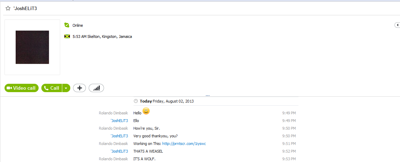Screen dimensions: 400x162
Task: Click sender name Rolando Dimbasik beside Hello
Action: (x=113, y=113)
